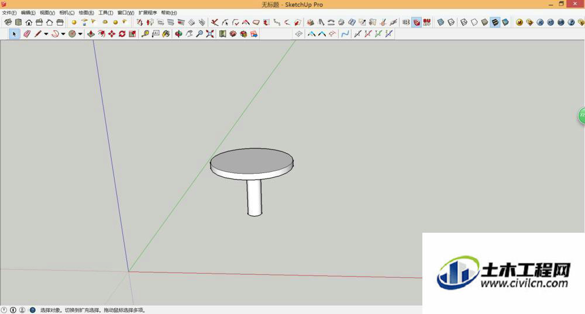Toggle Shaded With Textures style
Screen dimensions: 585x314
[x=495, y=22]
